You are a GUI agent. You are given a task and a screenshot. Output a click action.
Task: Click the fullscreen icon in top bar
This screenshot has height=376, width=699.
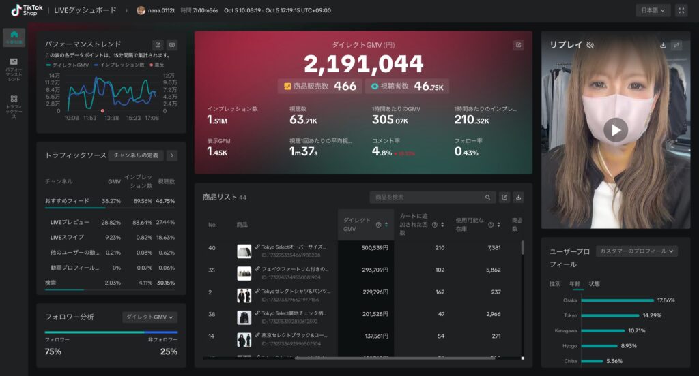681,10
